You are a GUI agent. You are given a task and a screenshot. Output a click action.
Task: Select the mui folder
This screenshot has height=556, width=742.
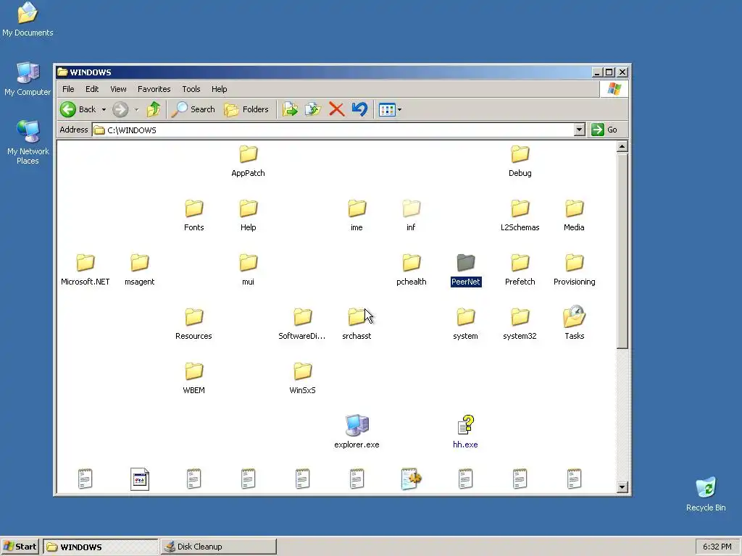pyautogui.click(x=248, y=269)
